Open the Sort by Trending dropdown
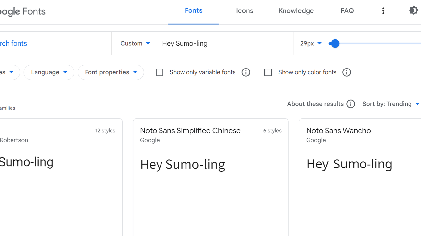 (391, 104)
